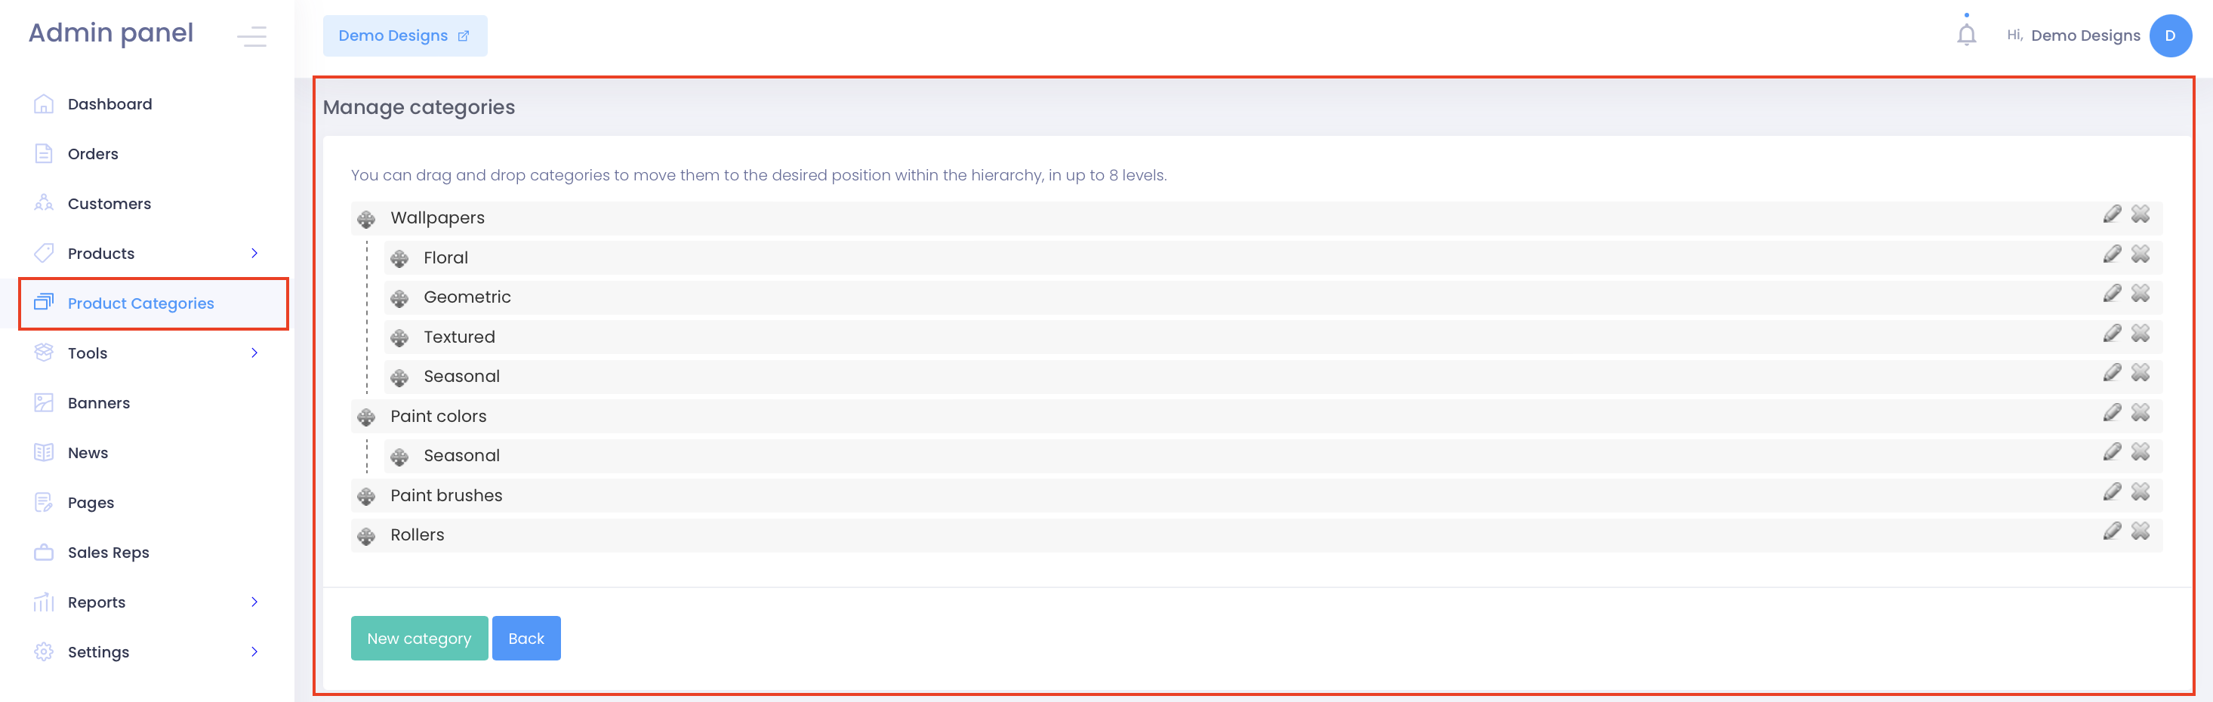2213x702 pixels.
Task: Edit the Floral subcategory
Action: pyautogui.click(x=2112, y=254)
